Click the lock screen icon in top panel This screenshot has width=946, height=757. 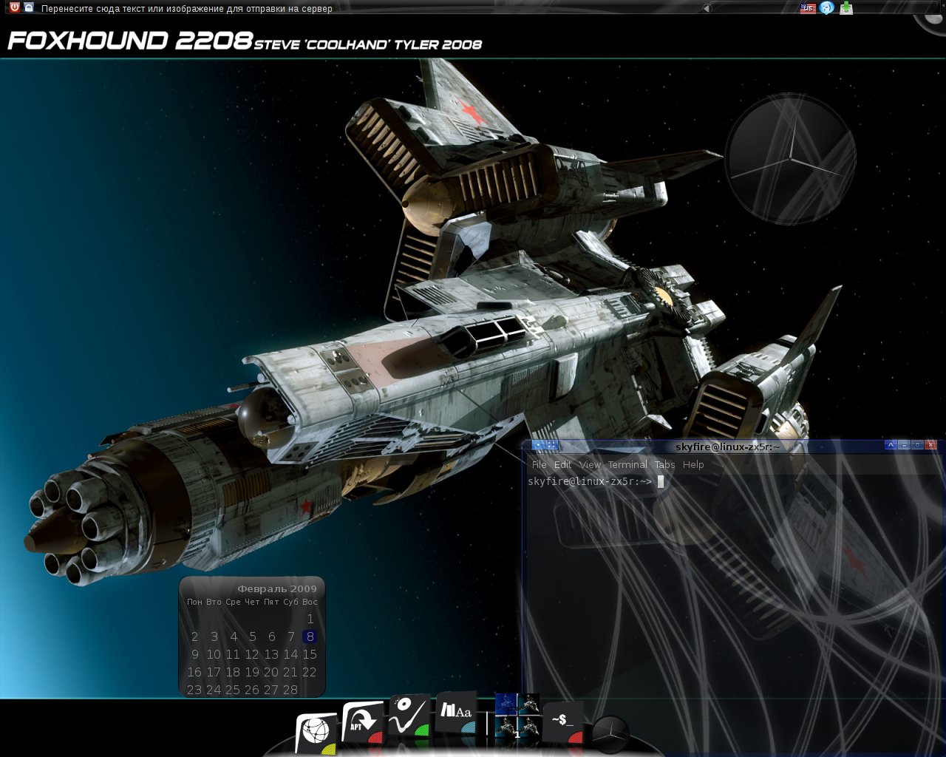click(x=29, y=7)
